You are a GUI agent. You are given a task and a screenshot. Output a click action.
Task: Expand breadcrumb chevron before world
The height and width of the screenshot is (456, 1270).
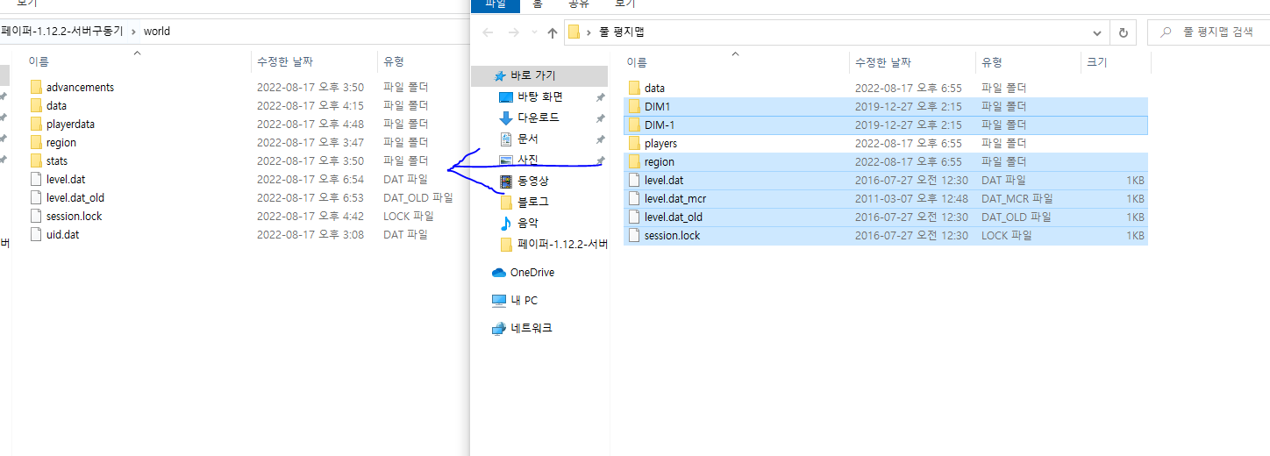[x=133, y=31]
